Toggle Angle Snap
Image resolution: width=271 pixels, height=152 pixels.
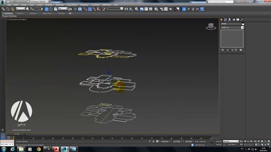pos(90,9)
